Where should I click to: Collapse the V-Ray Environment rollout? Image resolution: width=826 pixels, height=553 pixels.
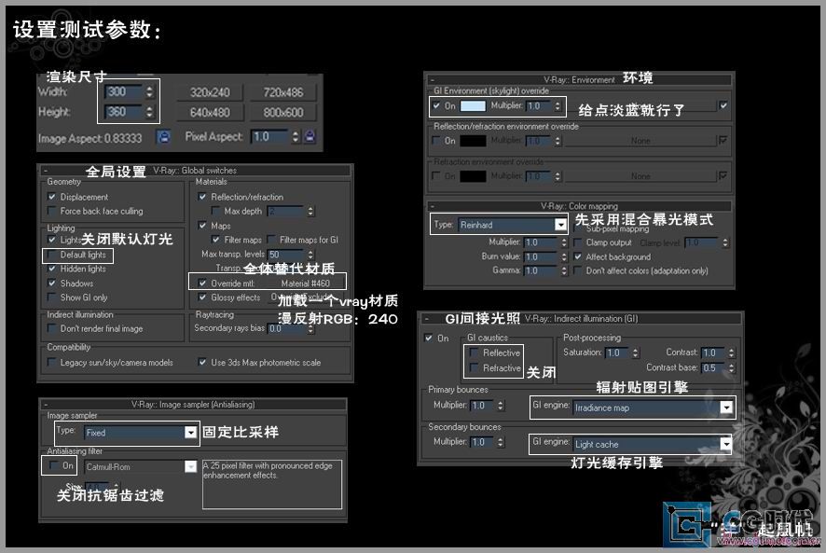pyautogui.click(x=432, y=80)
